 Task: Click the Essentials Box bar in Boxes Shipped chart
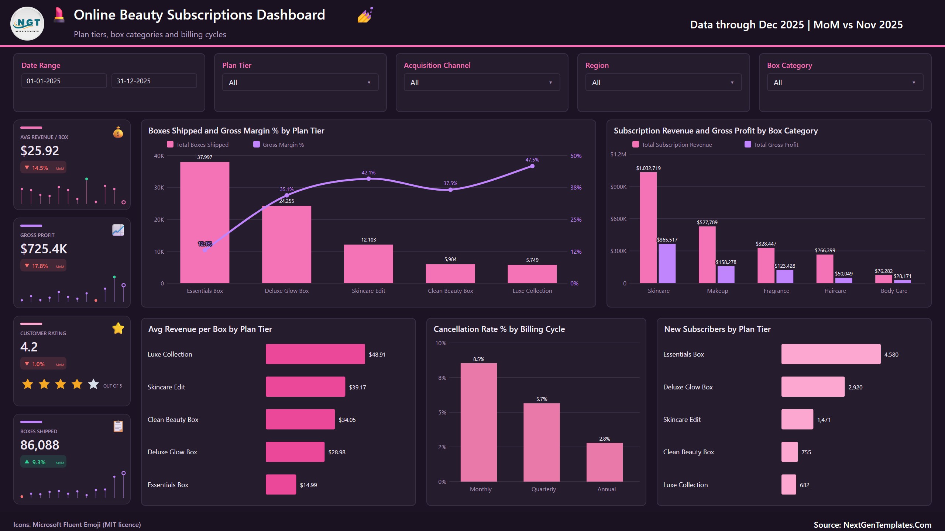coord(205,223)
